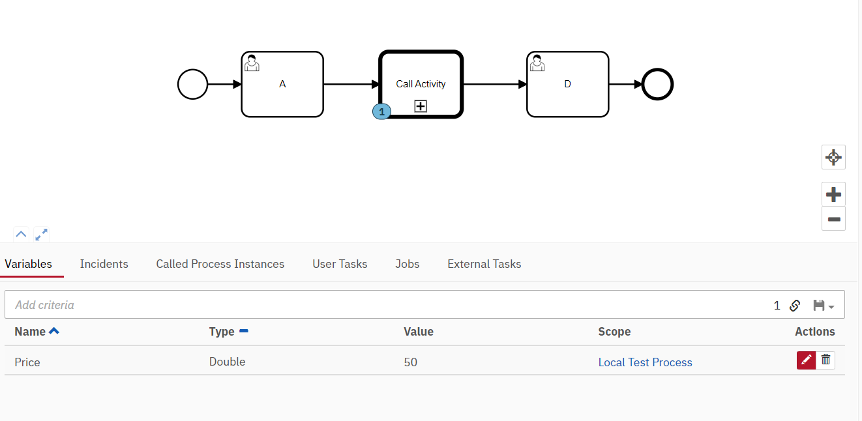Edit the Price variable using the pencil icon
Screen dimensions: 862x421
click(806, 360)
